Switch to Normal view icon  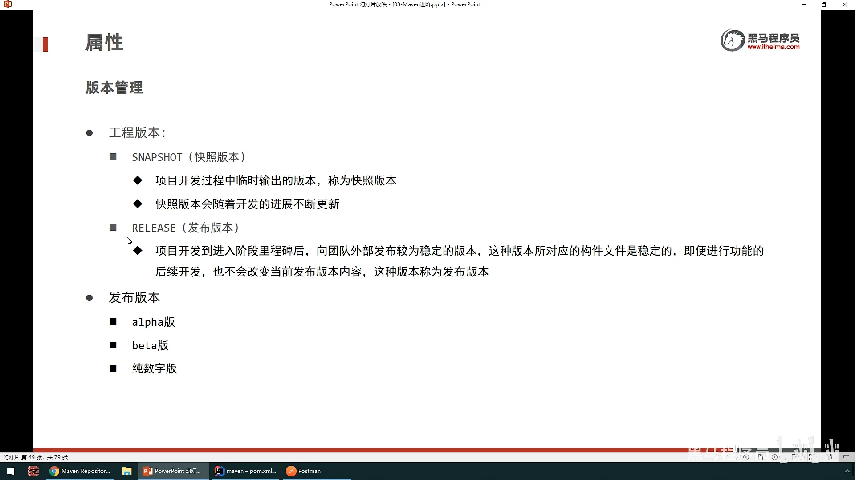pos(795,457)
